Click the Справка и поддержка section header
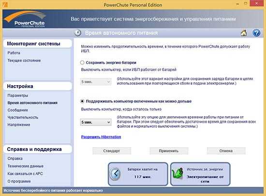The height and width of the screenshot is (196, 266). 38,150
